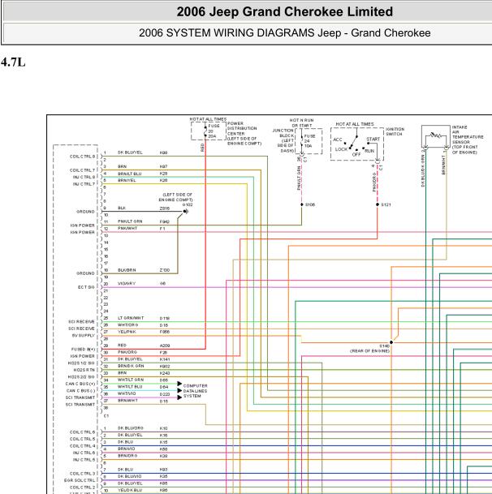Click the "2006 Jeep Grand Cherokee Limited" title
Image resolution: width=492 pixels, height=494 pixels.
[x=284, y=11]
